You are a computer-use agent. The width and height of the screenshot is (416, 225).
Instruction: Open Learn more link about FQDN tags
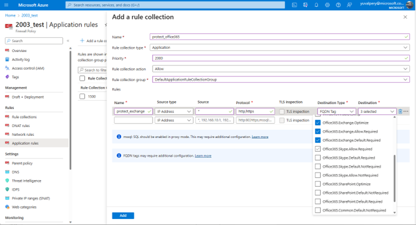click(203, 156)
